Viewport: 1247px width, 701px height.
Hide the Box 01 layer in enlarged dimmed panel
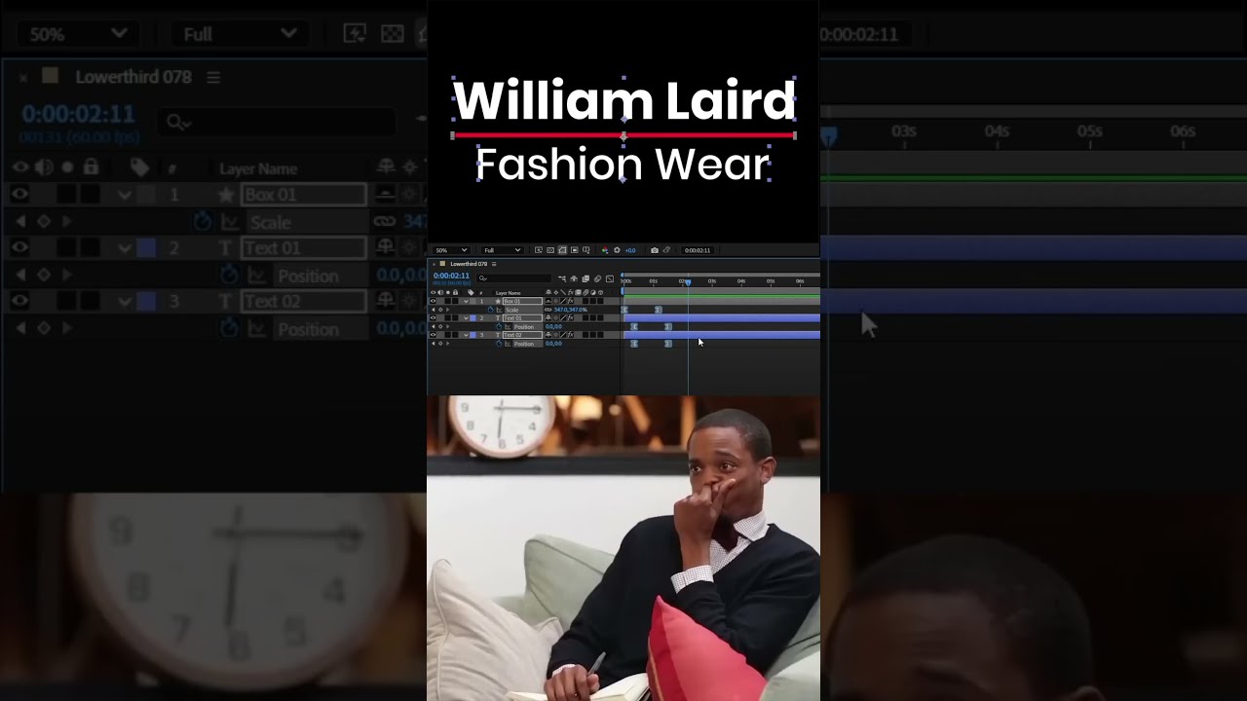[x=19, y=195]
